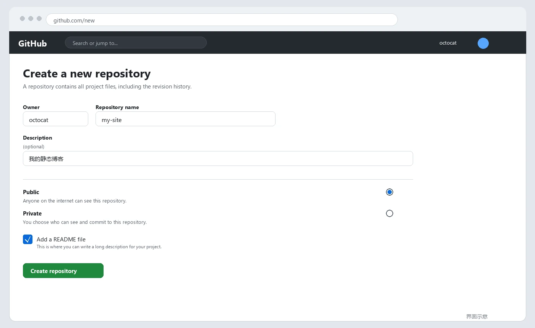This screenshot has width=535, height=328.
Task: Click the first gray window dot
Action: click(x=23, y=19)
